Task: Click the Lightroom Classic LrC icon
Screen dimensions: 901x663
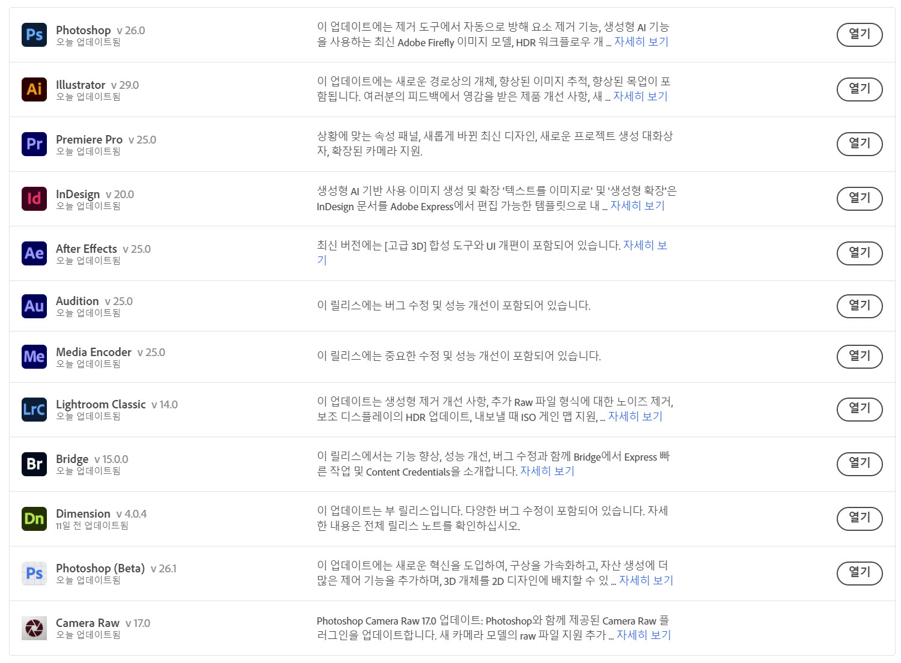Action: (x=34, y=410)
